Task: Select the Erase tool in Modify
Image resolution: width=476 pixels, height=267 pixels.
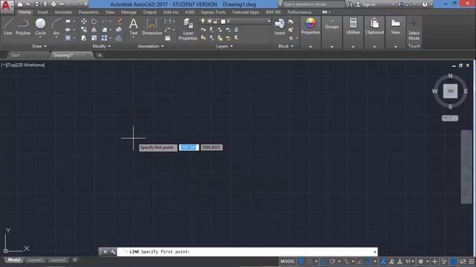Action: tap(119, 22)
